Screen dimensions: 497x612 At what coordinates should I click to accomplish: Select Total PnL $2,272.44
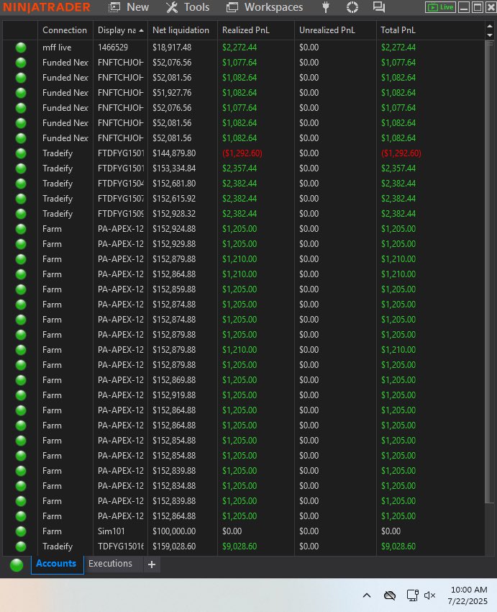point(398,48)
